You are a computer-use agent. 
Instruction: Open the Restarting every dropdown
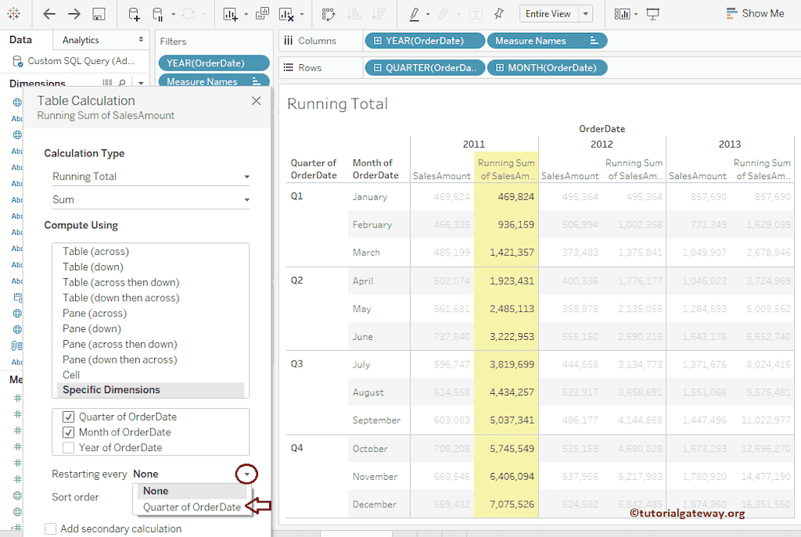246,473
